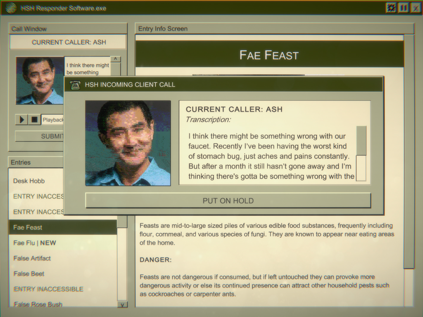This screenshot has width=423, height=317.
Task: Click the Call Window panel header
Action: click(68, 29)
